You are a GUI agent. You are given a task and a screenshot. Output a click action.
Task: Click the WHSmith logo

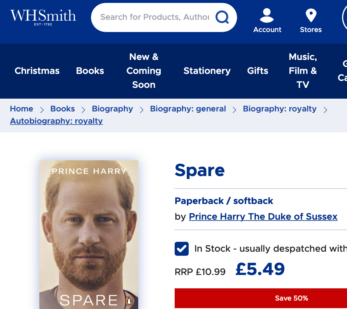coord(43,18)
